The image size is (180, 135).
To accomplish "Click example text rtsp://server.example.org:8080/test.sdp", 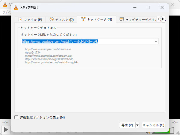I will pyautogui.click(x=49, y=59).
